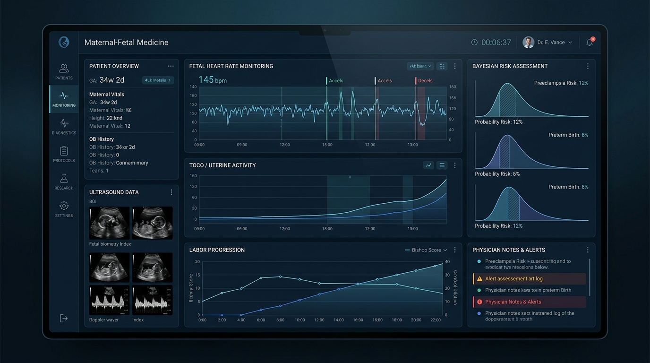Click the yellow Alert assessement art log row
The width and height of the screenshot is (650, 363).
point(529,279)
